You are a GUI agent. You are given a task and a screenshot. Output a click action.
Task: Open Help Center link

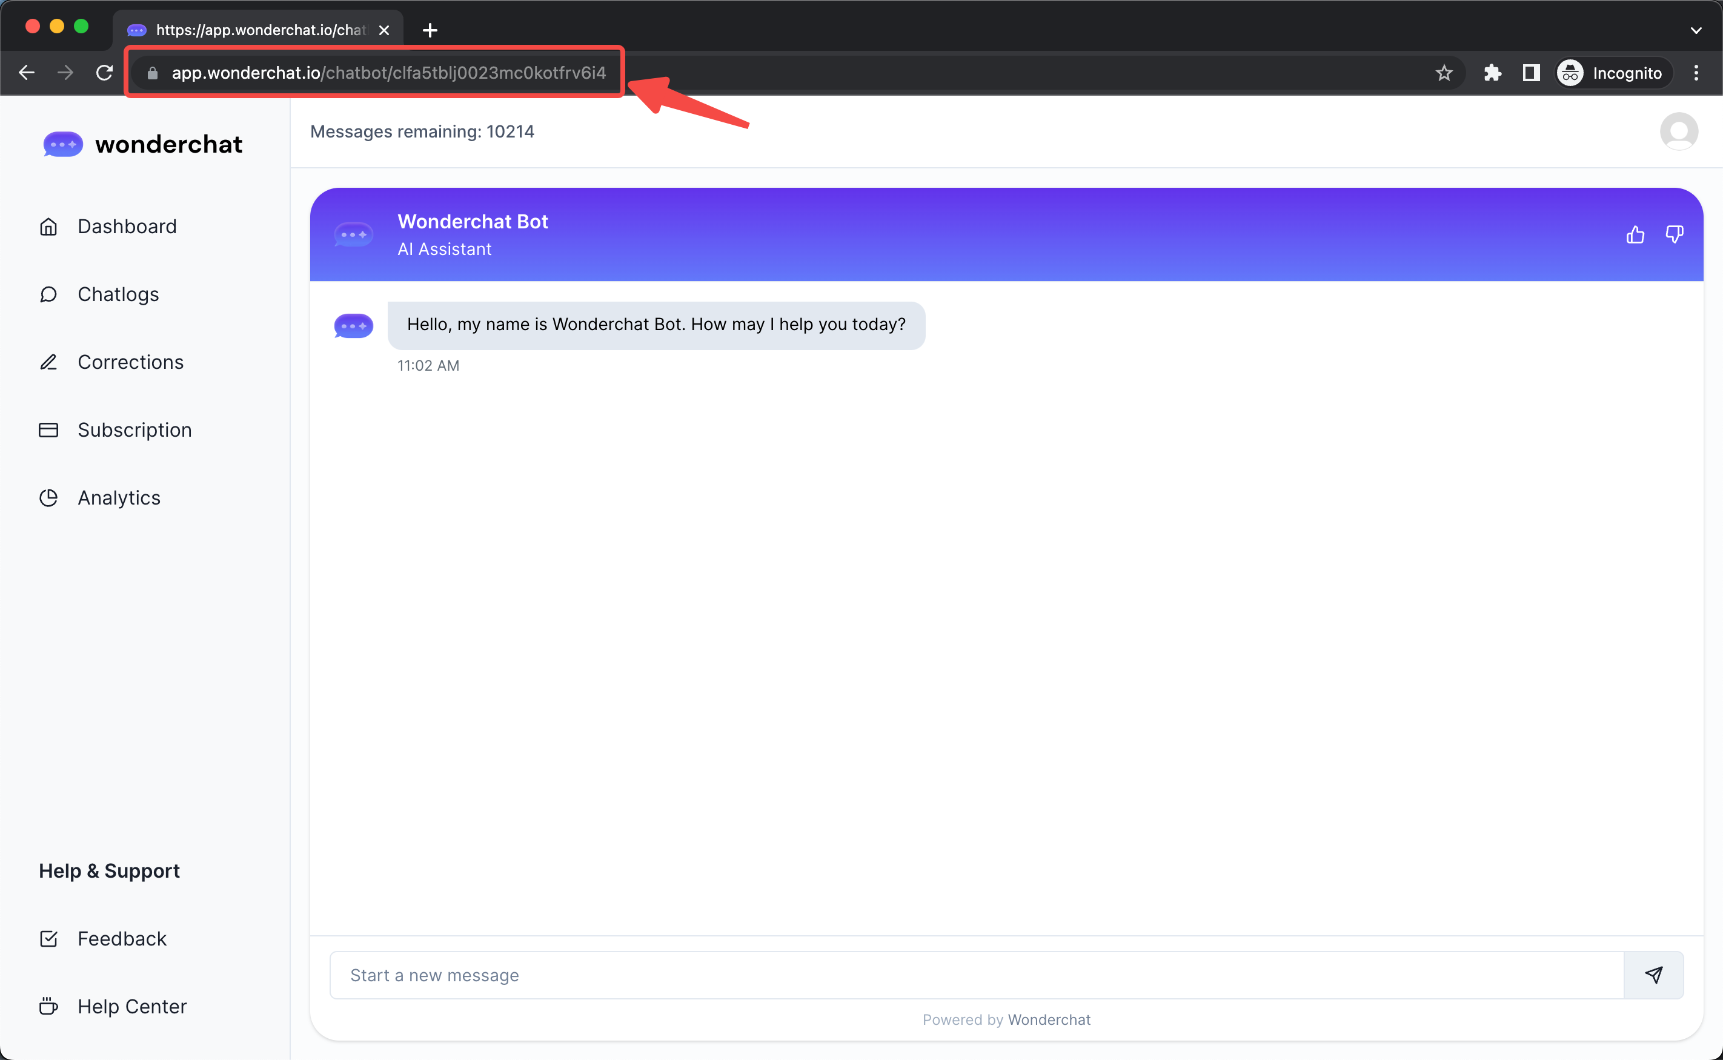(x=132, y=1006)
